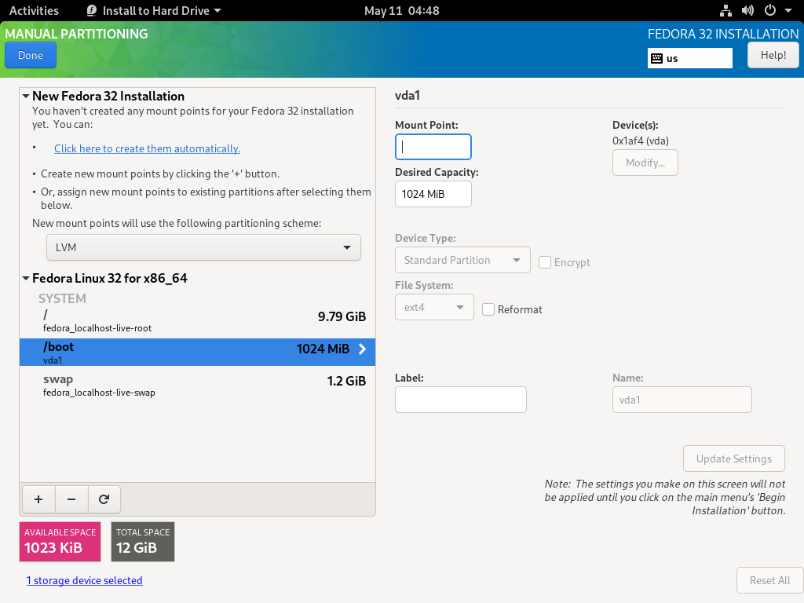Open the ext4 file system dropdown

434,308
